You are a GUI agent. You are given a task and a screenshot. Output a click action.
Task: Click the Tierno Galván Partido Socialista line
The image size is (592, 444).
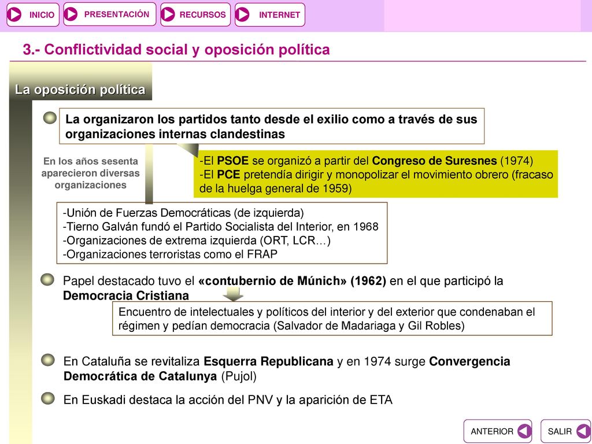coord(220,227)
